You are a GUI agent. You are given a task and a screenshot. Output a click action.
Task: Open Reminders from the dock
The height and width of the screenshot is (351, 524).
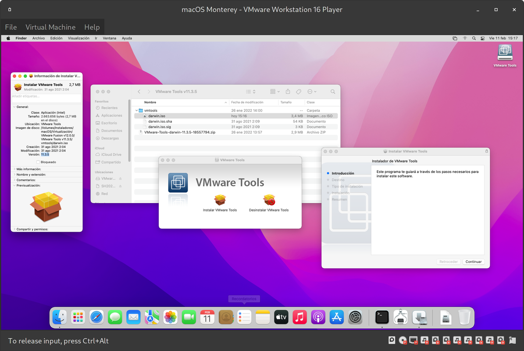(244, 317)
